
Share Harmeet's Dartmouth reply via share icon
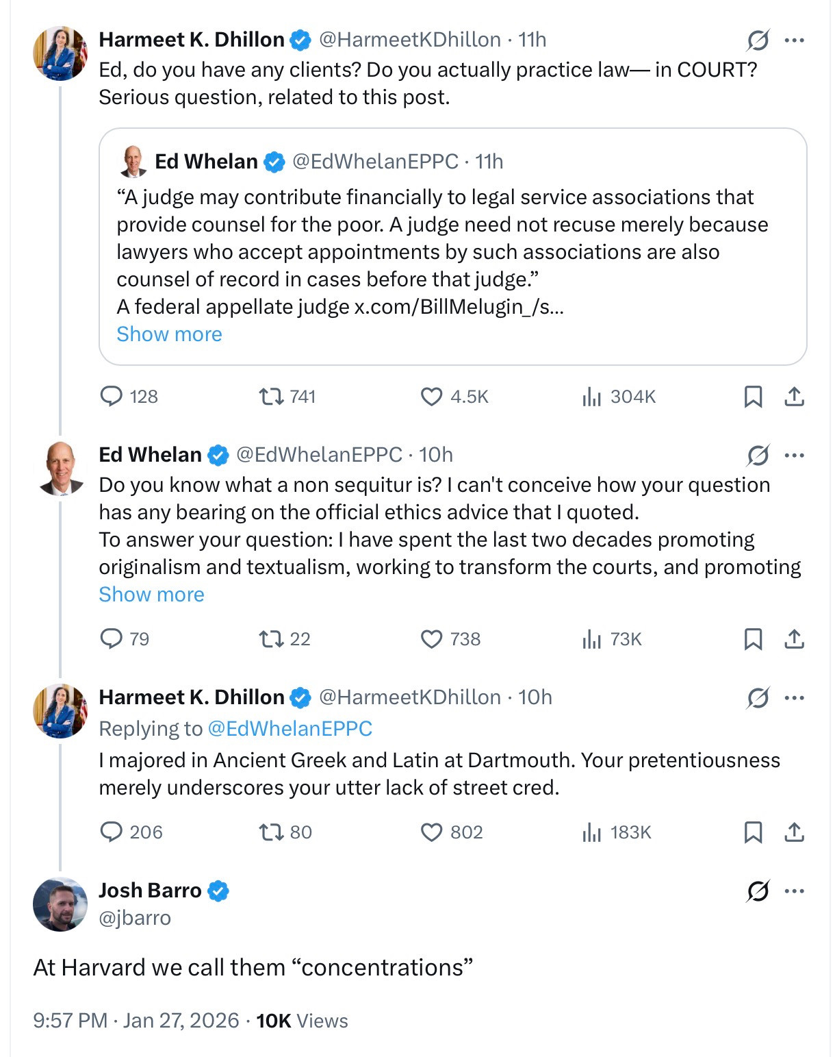pos(794,832)
